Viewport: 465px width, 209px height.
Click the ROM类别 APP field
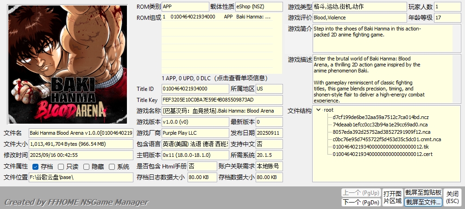(x=185, y=6)
